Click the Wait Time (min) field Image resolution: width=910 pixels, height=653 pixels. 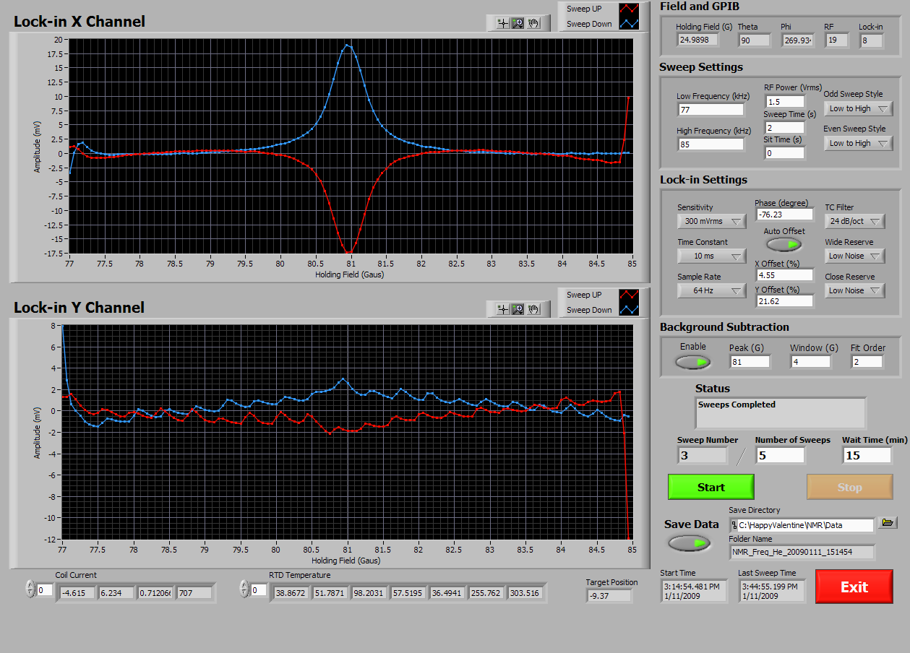[x=867, y=455]
